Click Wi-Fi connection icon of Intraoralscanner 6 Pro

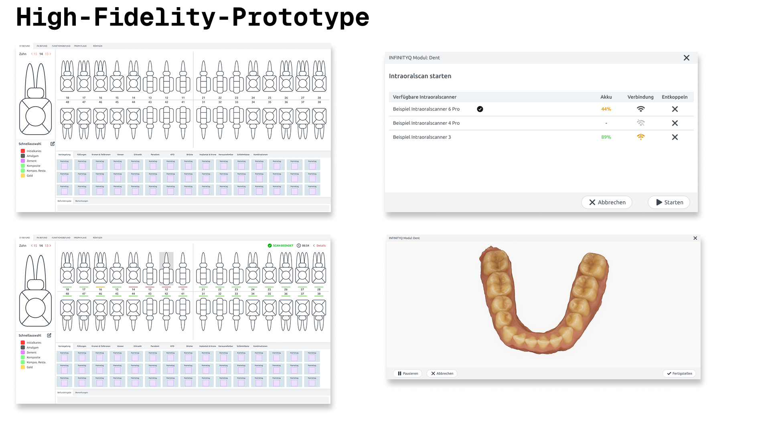tap(641, 109)
